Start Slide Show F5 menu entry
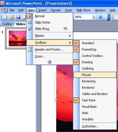This screenshot has height=132, width=118. coord(50,29)
